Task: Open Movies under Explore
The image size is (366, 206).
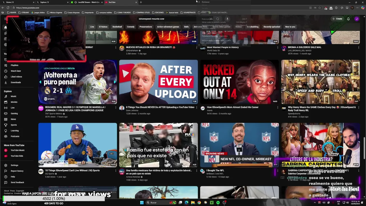Action: [x=14, y=102]
